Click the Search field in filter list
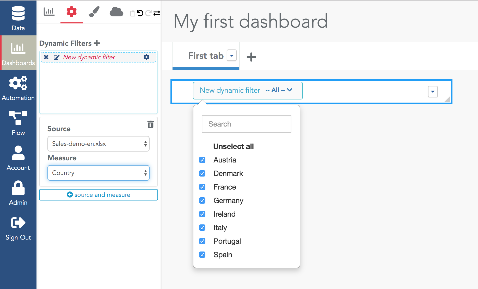 (x=247, y=124)
